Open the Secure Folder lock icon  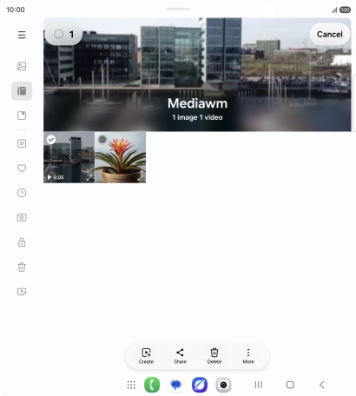[x=22, y=242]
